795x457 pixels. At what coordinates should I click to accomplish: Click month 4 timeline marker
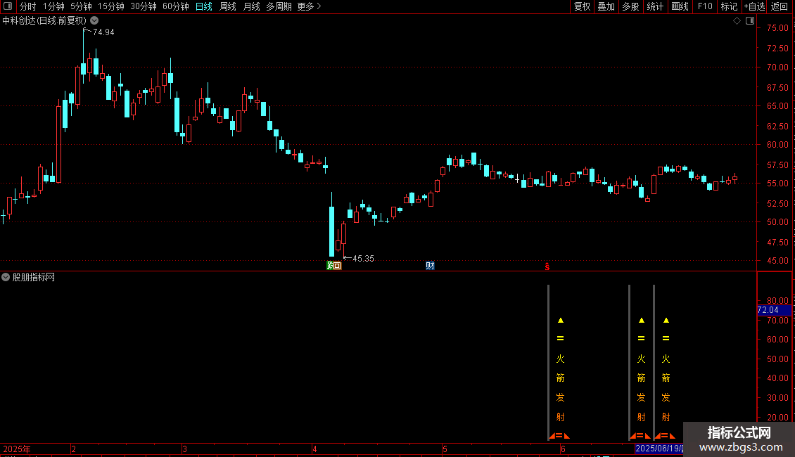point(315,449)
